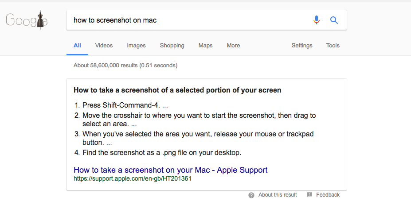
Task: Click the support.apple.com green URL
Action: (133, 178)
